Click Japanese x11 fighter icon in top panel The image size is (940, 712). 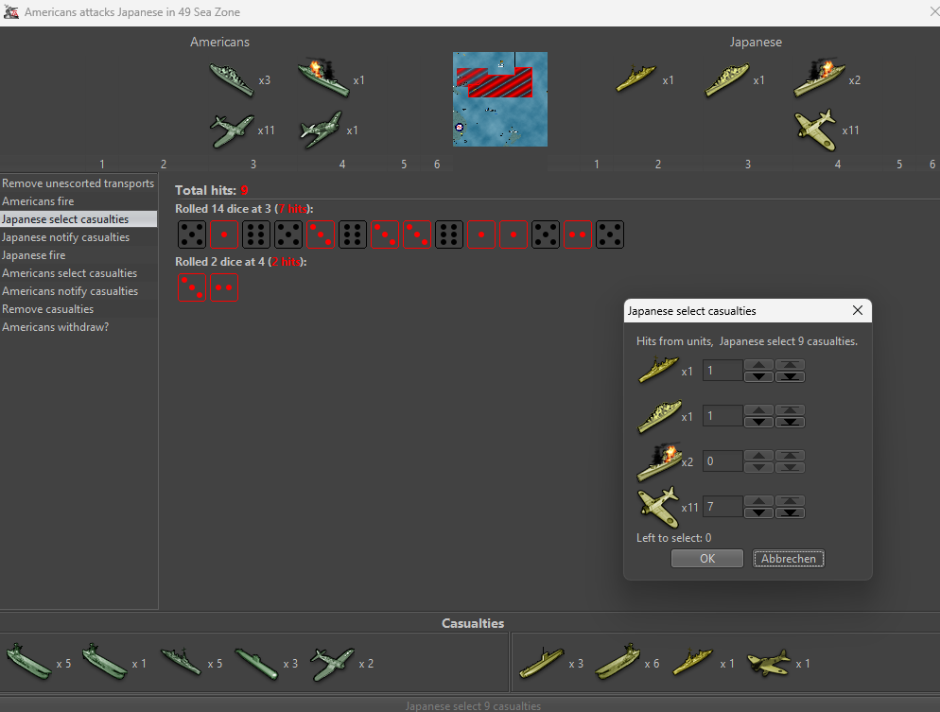815,130
